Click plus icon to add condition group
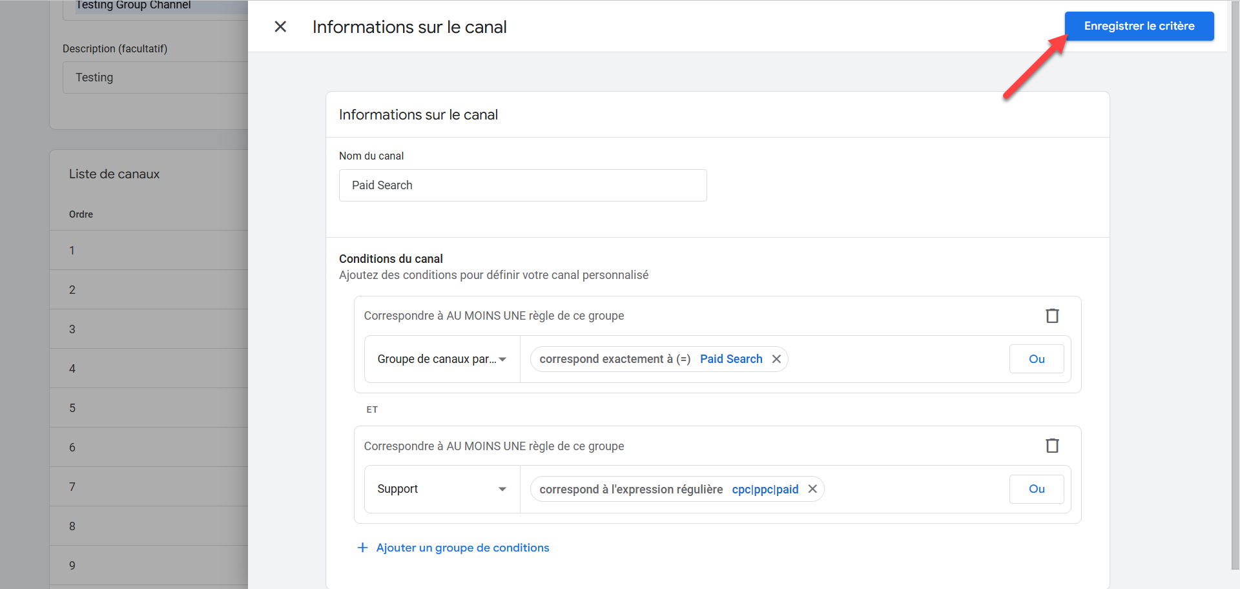 coord(363,548)
